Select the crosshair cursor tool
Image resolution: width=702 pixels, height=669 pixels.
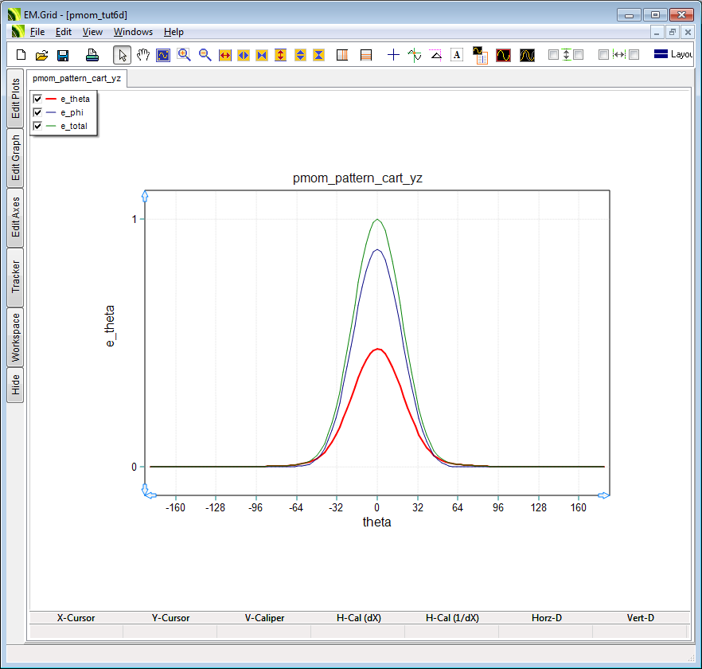[x=393, y=55]
